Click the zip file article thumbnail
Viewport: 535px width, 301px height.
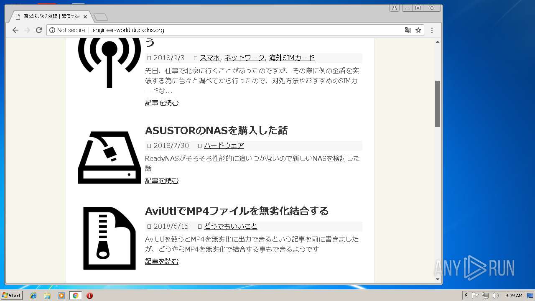pos(110,238)
